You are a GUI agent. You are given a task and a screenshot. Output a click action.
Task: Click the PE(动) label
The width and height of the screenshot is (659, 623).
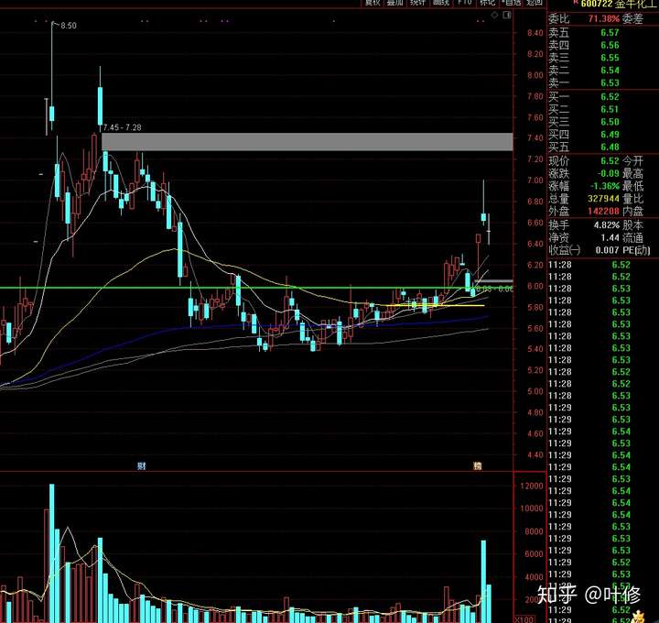point(636,250)
